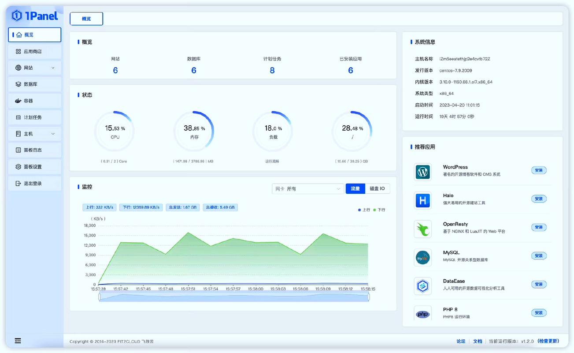
Task: Install WordPress from recommended apps
Action: click(539, 170)
